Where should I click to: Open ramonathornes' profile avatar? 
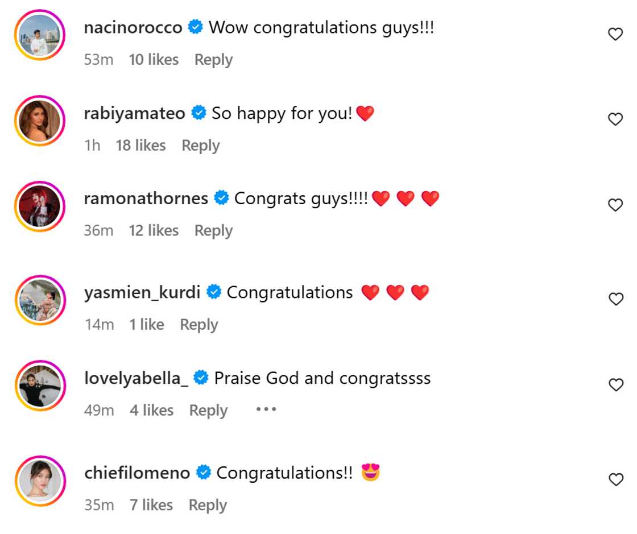pyautogui.click(x=40, y=206)
